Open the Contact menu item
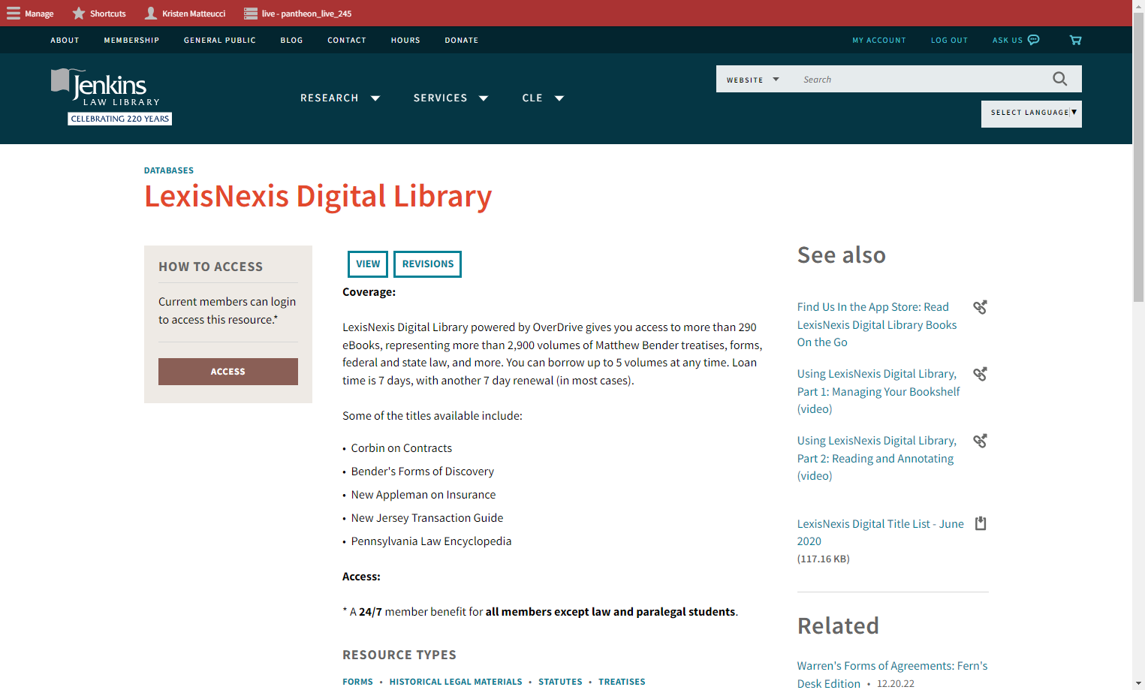This screenshot has width=1145, height=690. pos(347,41)
